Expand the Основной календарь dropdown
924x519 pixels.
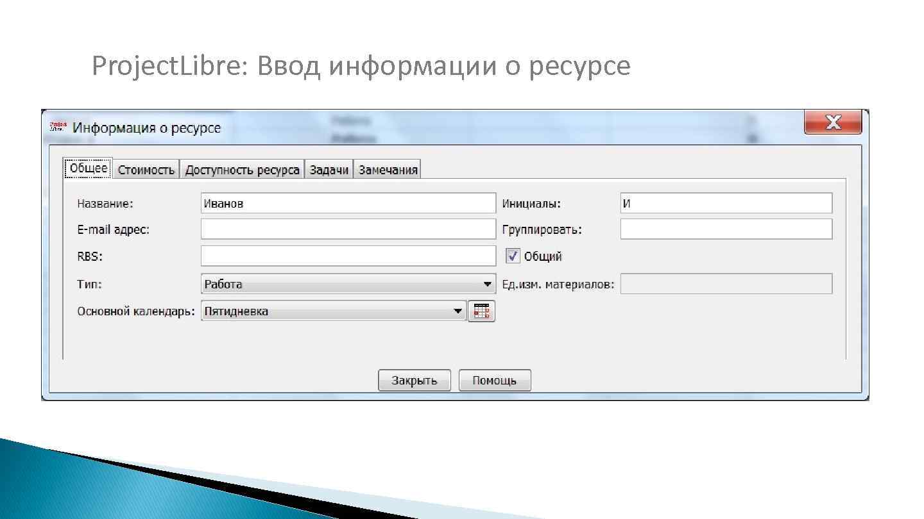(x=333, y=311)
